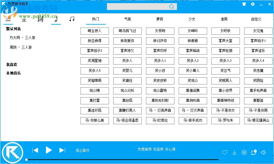
Task: Toggle the playback loop mode icon
Action: [253, 152]
